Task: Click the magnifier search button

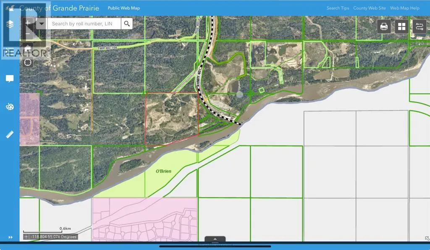Action: [x=127, y=23]
